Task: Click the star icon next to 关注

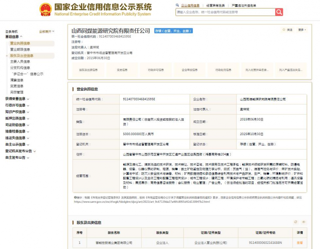Action: [284, 30]
